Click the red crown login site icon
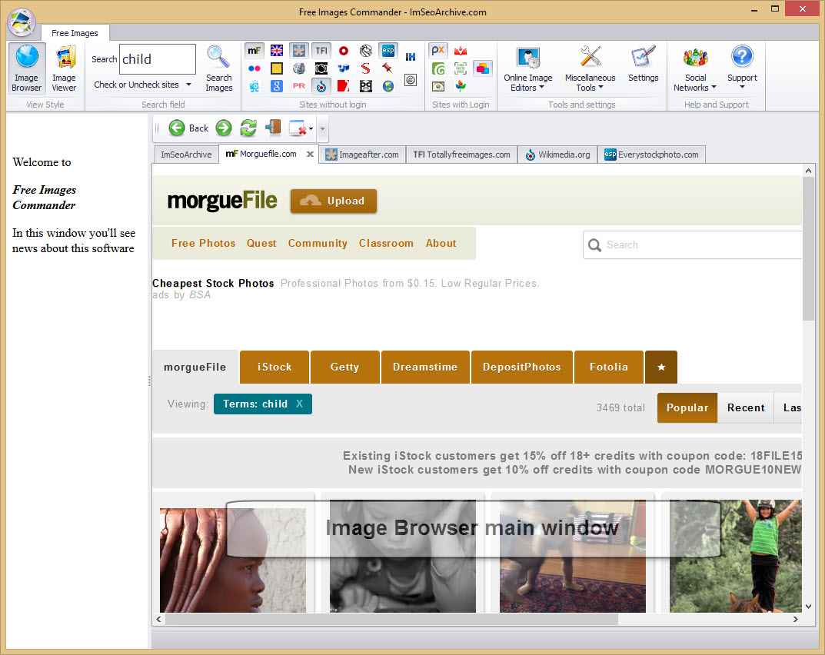825x655 pixels. (x=461, y=51)
